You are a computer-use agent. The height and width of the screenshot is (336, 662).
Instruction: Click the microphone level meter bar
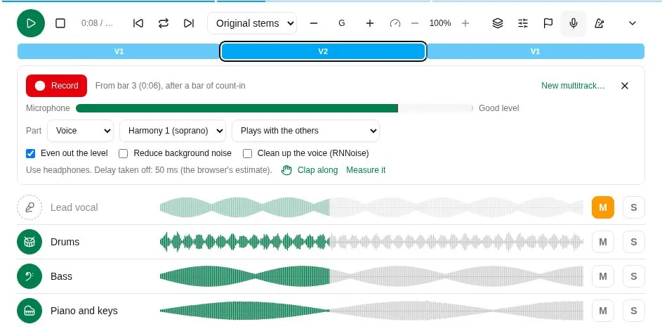(x=274, y=108)
